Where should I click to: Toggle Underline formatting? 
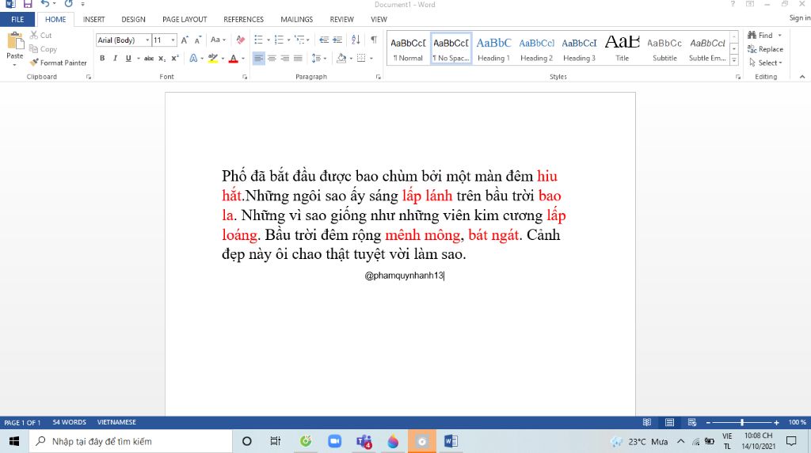coord(128,59)
